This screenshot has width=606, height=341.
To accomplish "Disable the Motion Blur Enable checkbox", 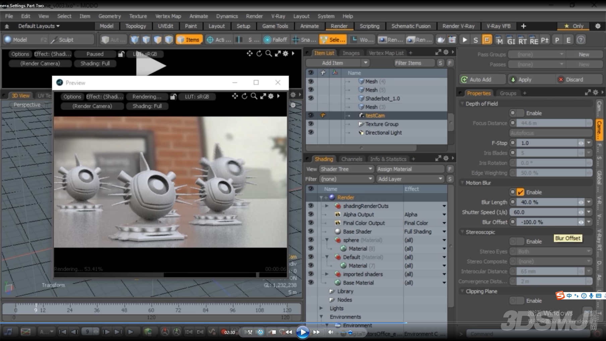I will (520, 192).
